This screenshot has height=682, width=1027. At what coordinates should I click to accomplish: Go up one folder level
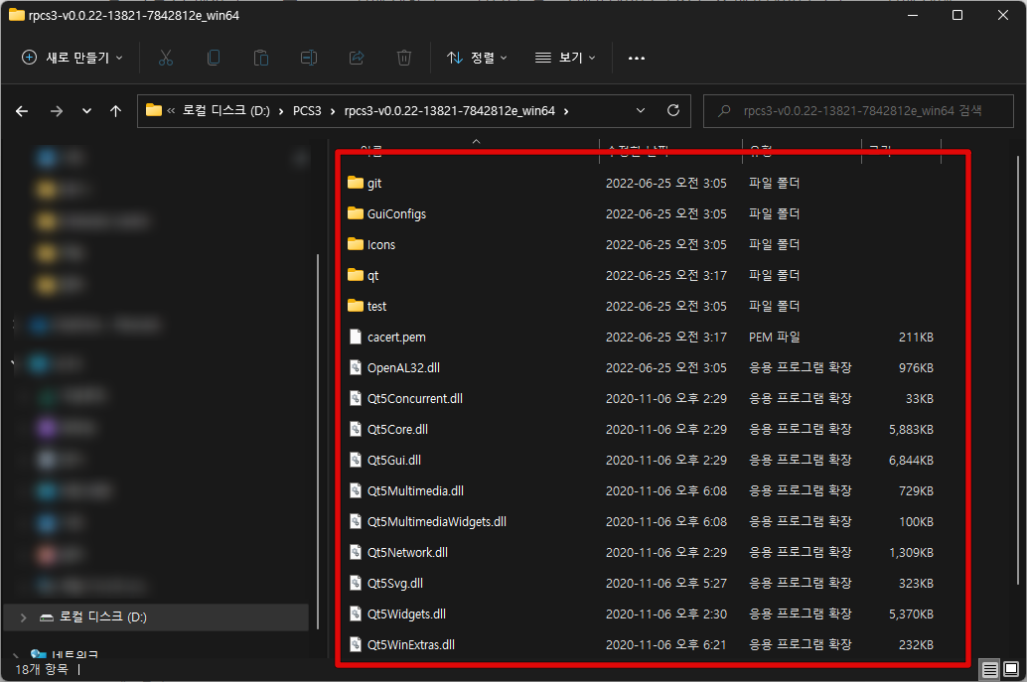(115, 111)
